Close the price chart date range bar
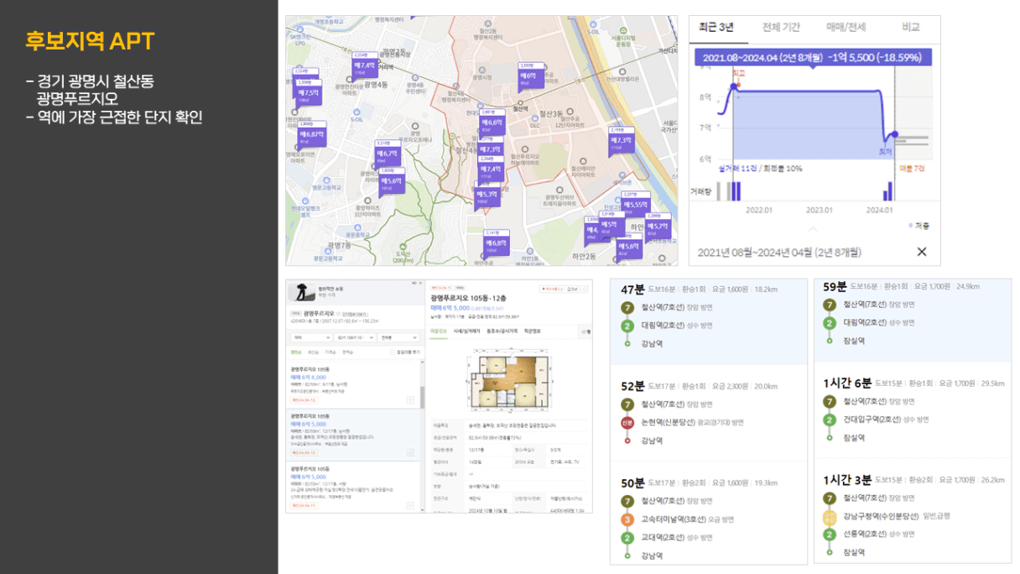Screen dimensions: 1020x574 pos(922,252)
